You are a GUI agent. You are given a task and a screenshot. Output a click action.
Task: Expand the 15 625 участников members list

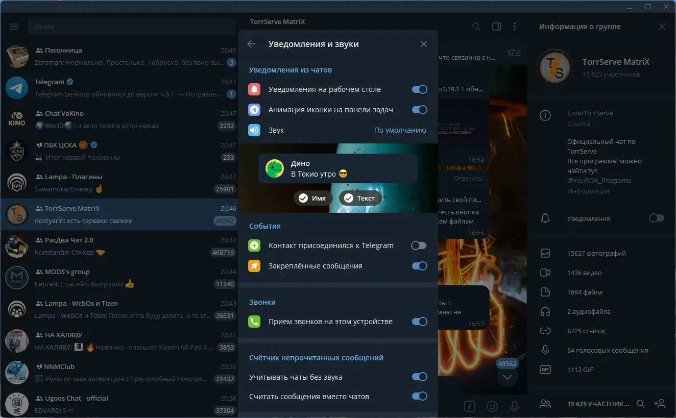[598, 404]
